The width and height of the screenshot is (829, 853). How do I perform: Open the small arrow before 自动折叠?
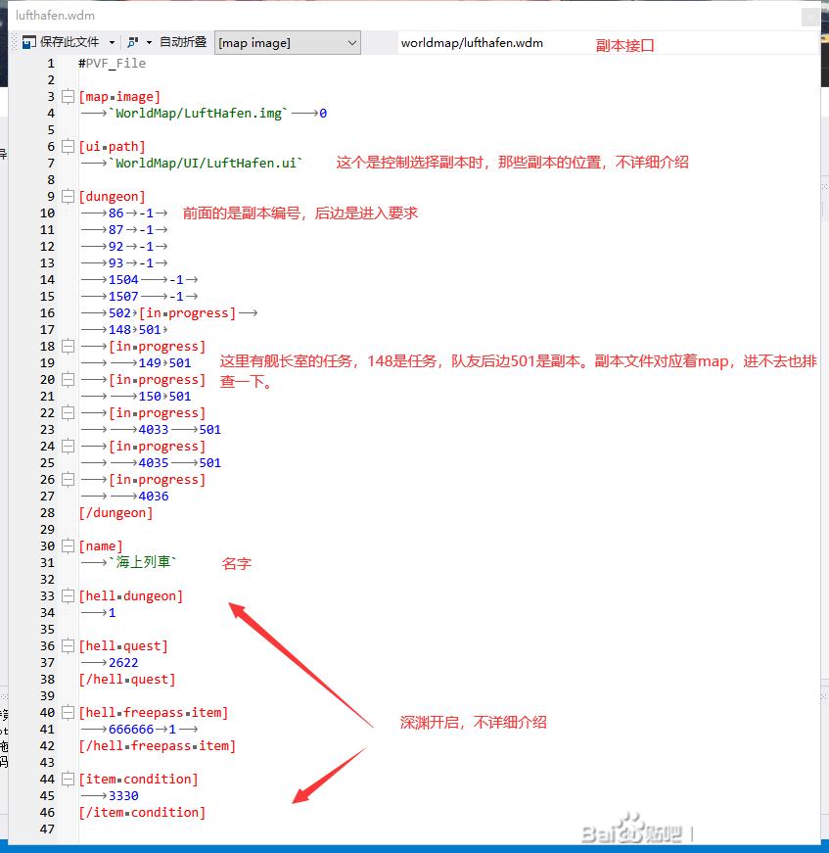(149, 42)
